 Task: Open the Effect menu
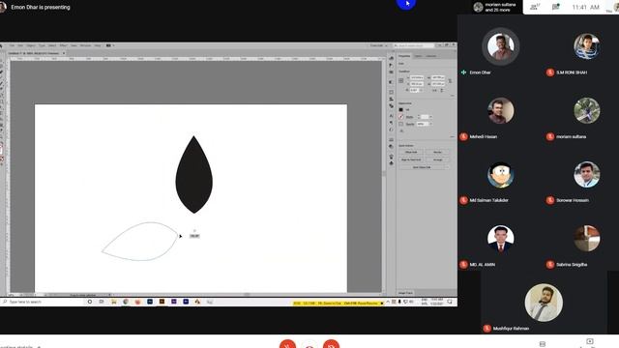64,45
